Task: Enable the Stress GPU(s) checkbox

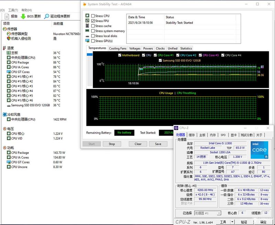Action: point(93,41)
